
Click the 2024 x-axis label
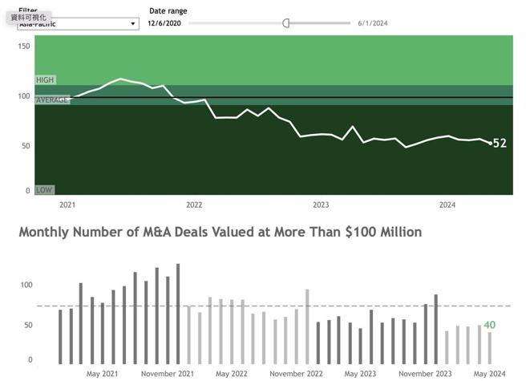[x=447, y=205]
